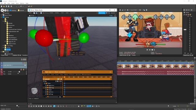Open VEGAS Tools menu

(17, 3)
